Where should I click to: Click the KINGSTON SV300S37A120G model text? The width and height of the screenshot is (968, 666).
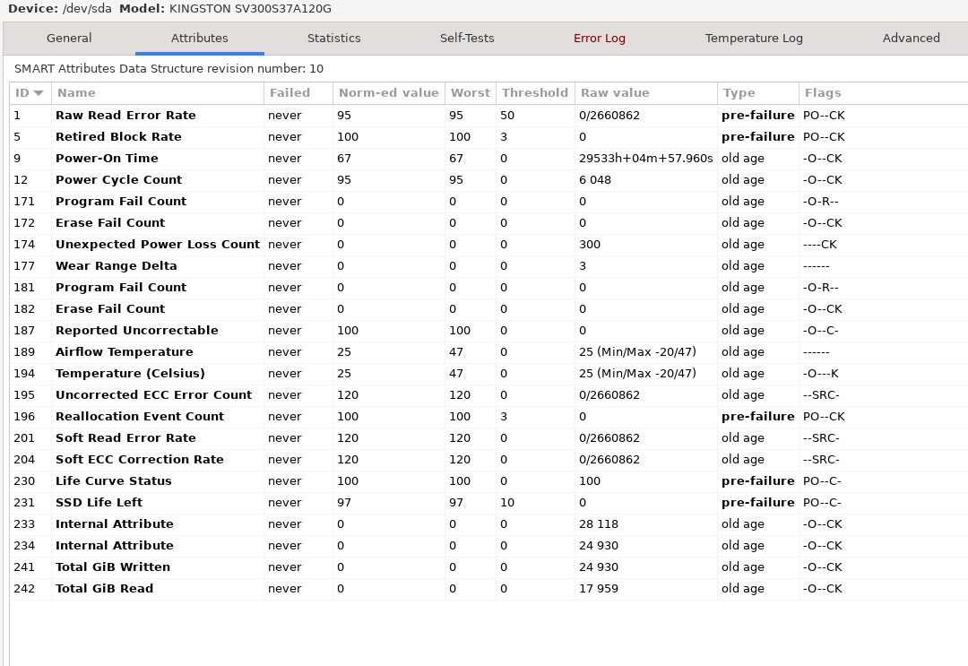pos(250,9)
